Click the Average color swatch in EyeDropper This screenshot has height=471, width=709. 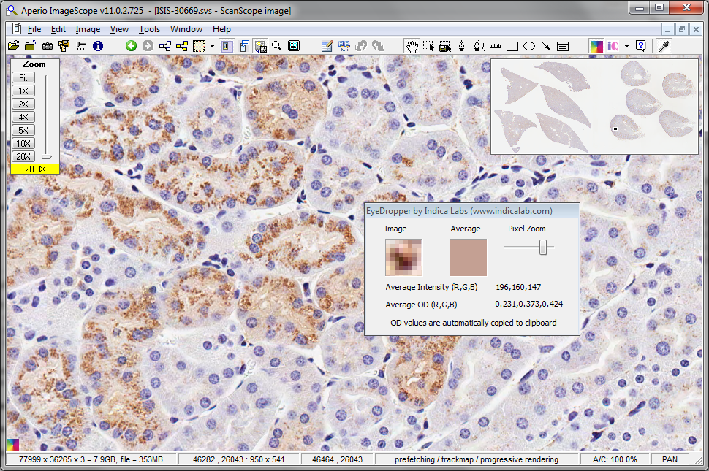[x=468, y=257]
